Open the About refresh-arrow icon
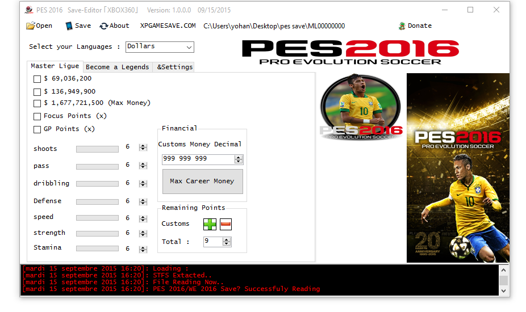The image size is (526, 312). (103, 26)
